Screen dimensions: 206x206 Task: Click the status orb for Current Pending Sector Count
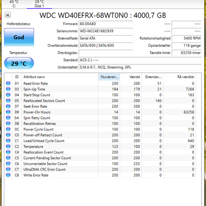coord(8,158)
